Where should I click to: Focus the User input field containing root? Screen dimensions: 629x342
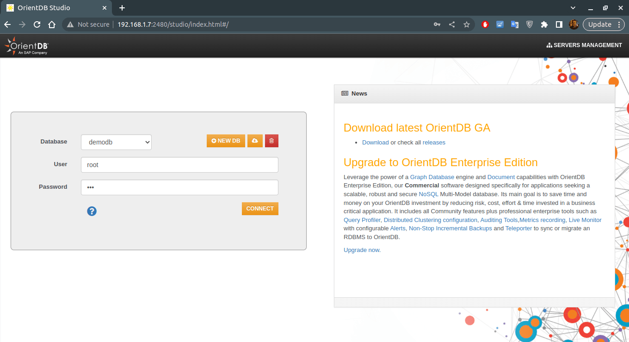point(179,165)
